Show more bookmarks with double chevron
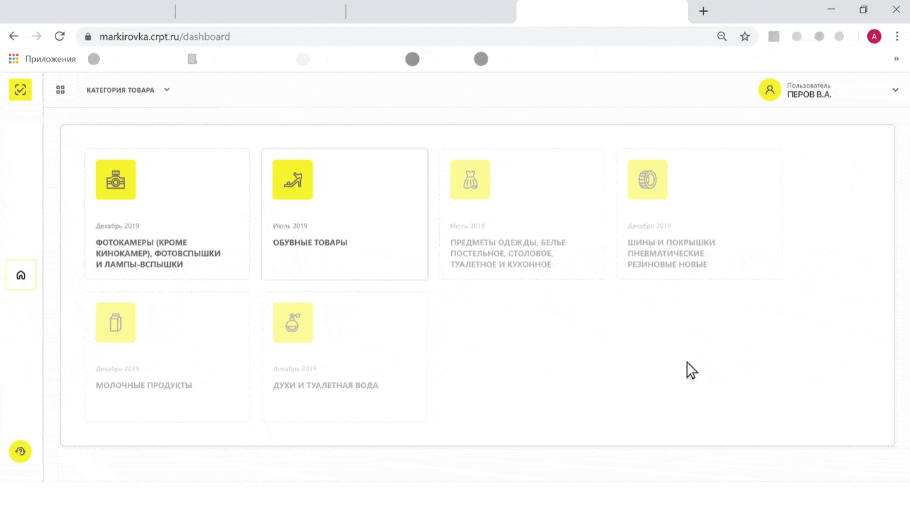This screenshot has height=510, width=910. pos(896,59)
